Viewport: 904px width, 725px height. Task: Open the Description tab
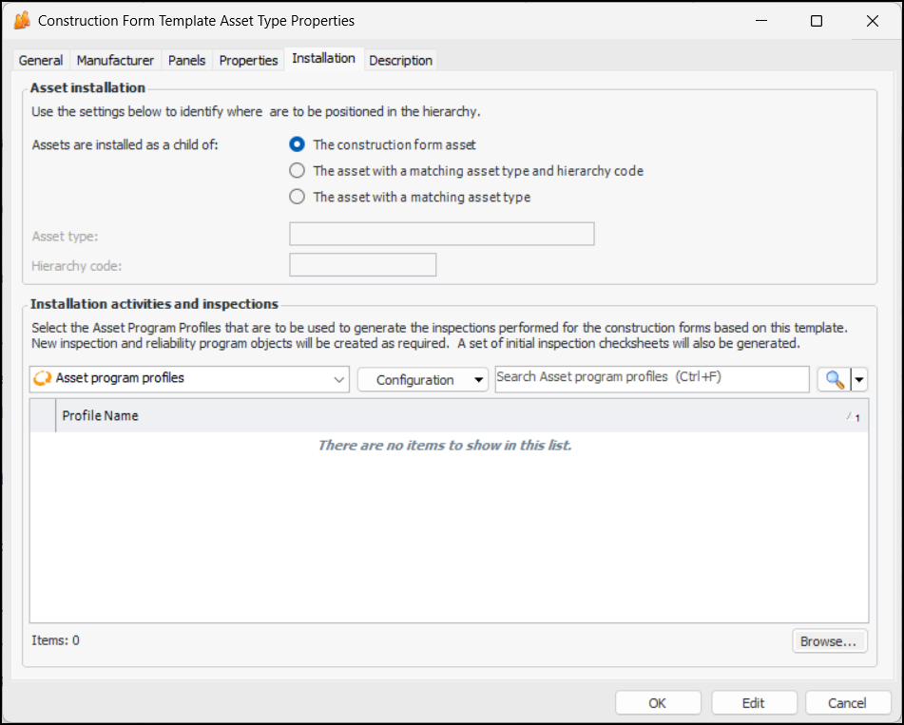tap(400, 61)
